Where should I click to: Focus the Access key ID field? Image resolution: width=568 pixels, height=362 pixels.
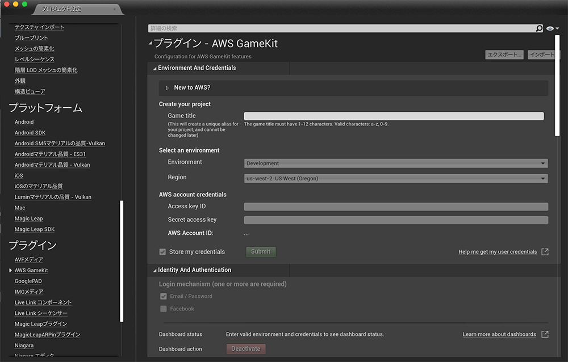tap(396, 207)
